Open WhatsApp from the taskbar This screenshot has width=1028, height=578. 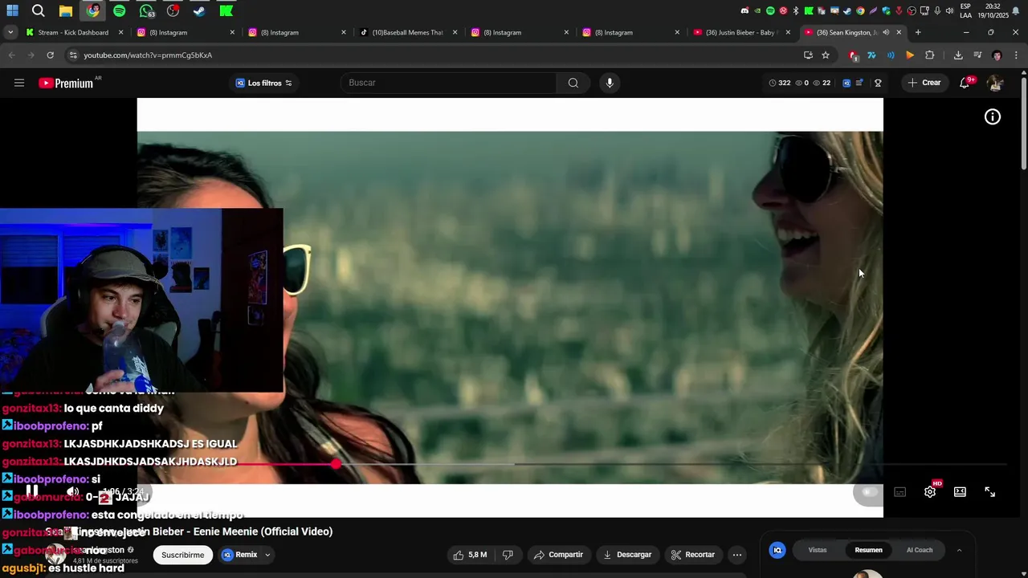[x=146, y=10]
